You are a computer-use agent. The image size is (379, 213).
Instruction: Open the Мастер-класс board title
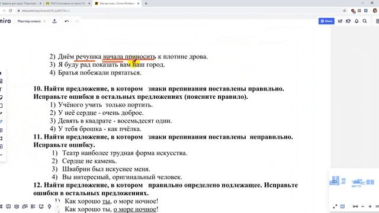pos(29,21)
